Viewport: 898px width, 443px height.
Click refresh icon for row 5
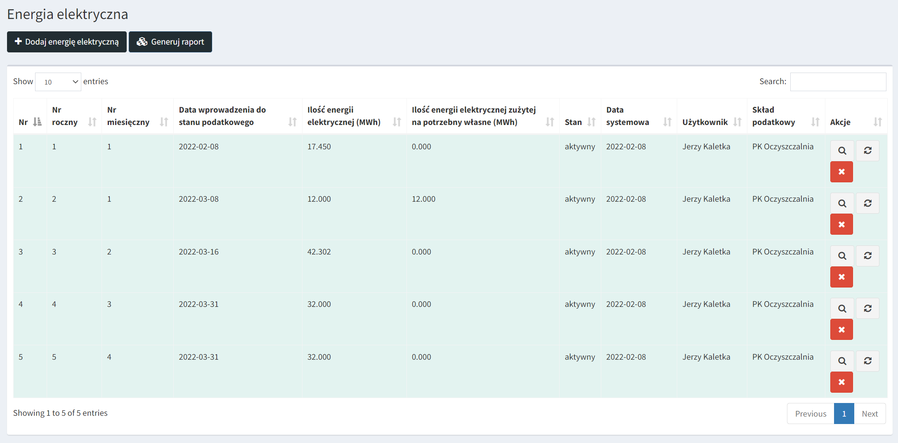coord(867,361)
